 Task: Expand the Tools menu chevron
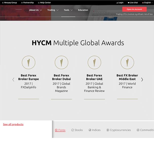coord(72,10)
